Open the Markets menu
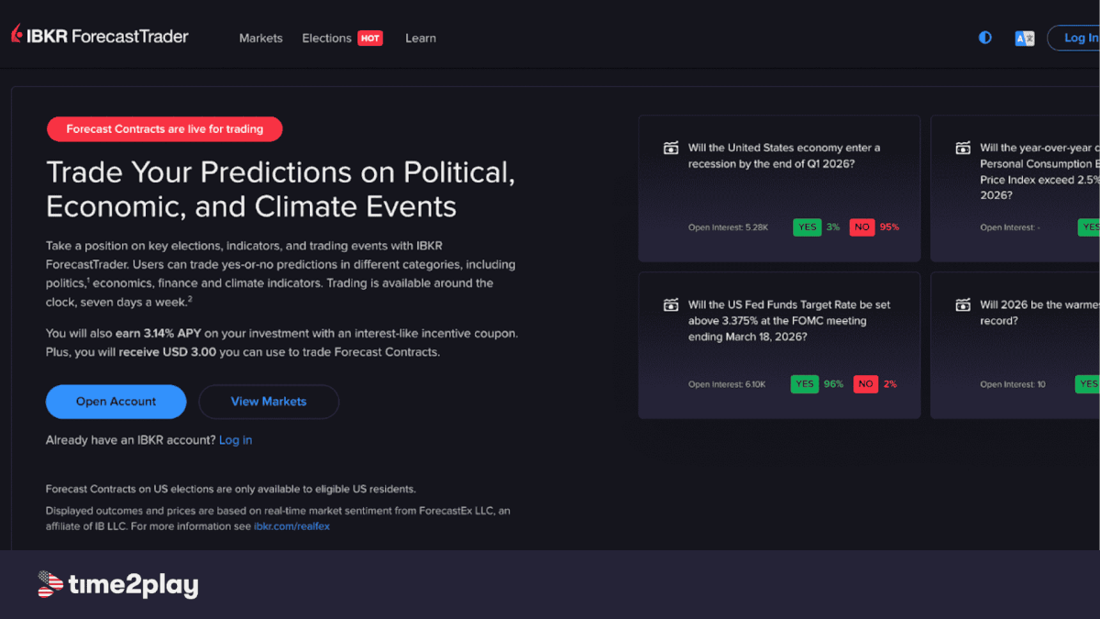This screenshot has width=1100, height=619. point(261,38)
